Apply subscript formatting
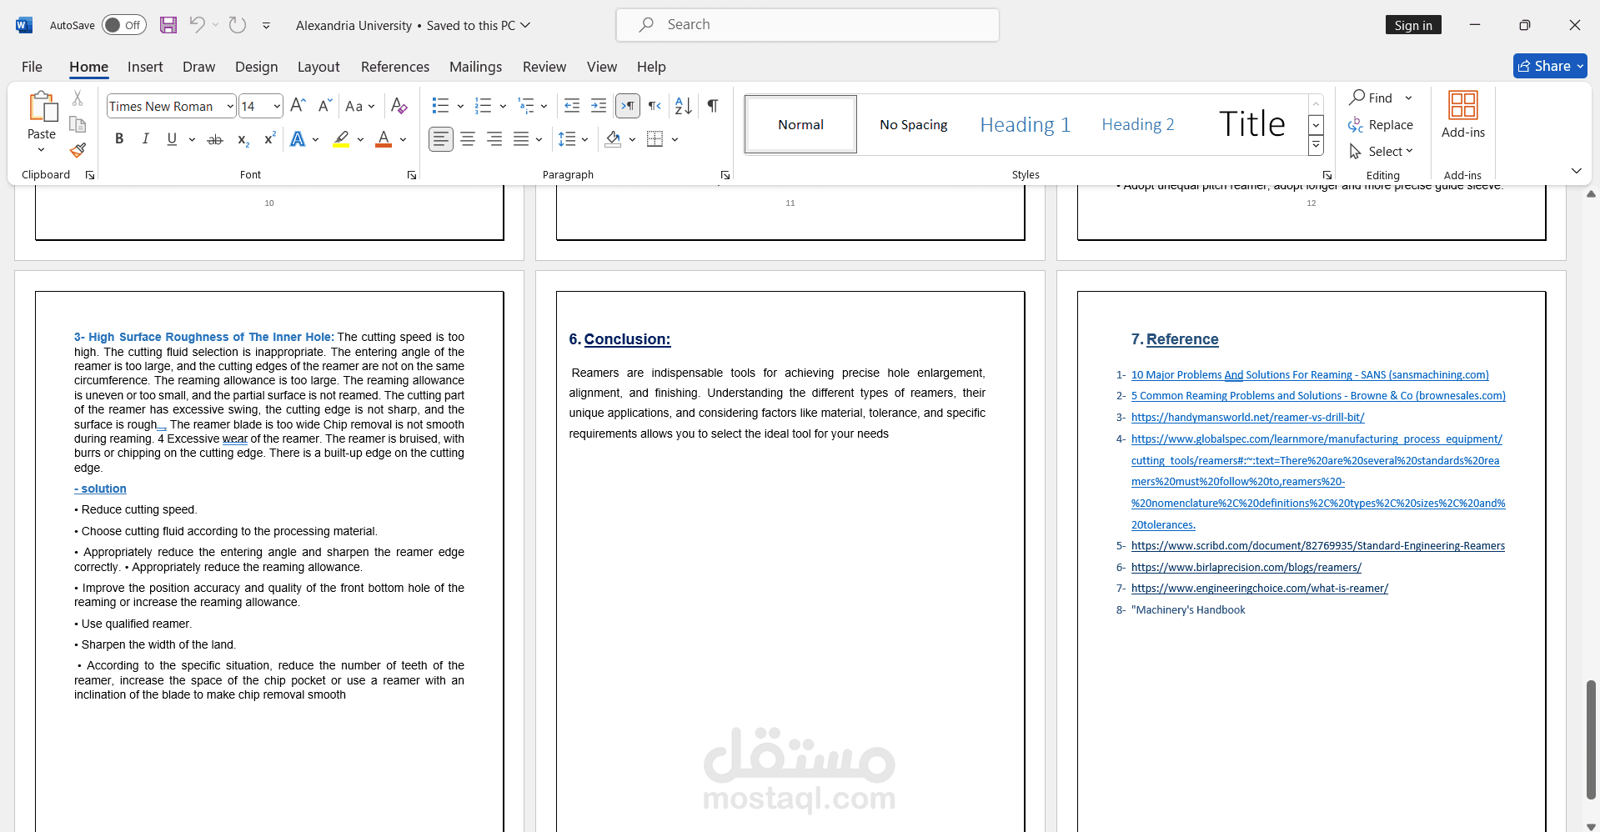Screen dimensions: 1600x832 coord(243,139)
